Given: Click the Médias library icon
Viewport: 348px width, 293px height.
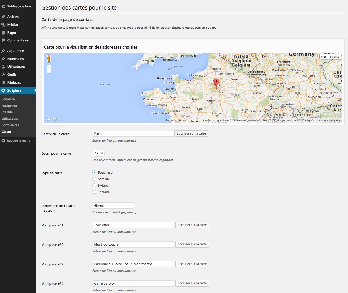Looking at the screenshot, I should pos(3,24).
